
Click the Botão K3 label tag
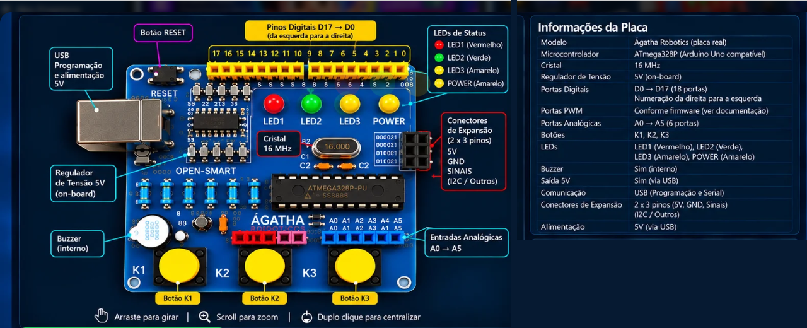click(x=354, y=298)
